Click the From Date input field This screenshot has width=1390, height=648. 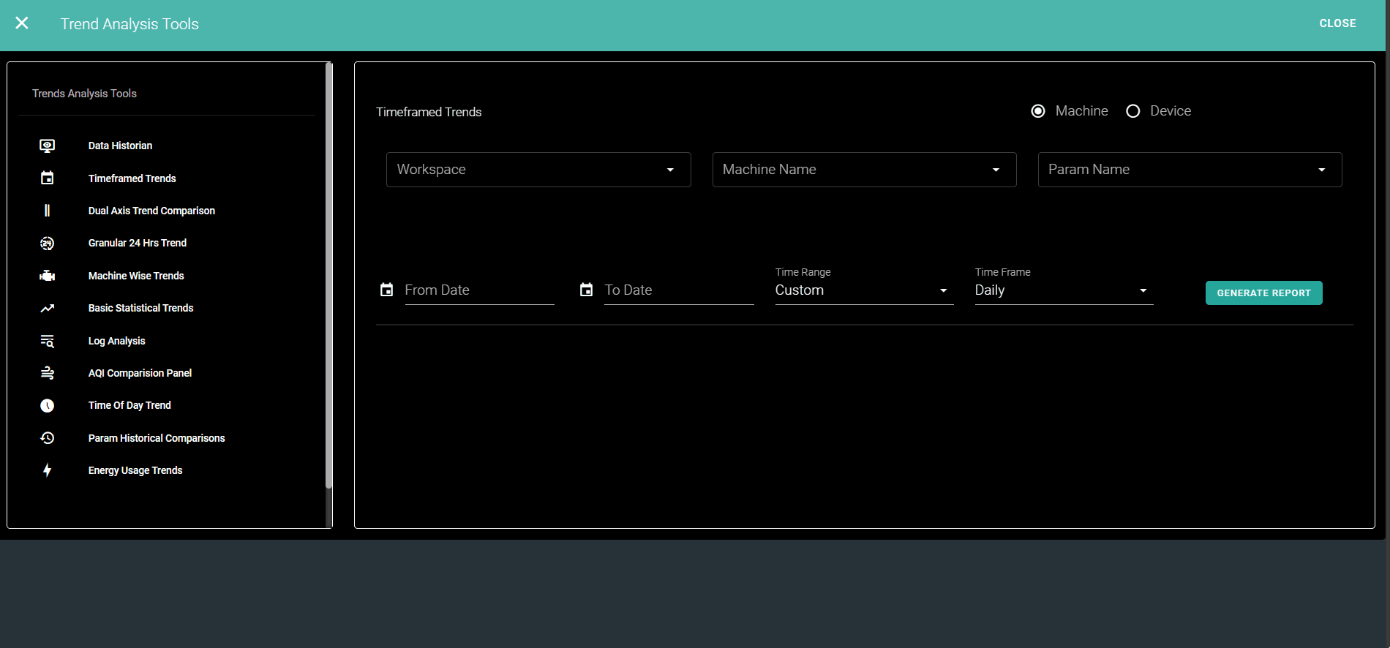(478, 290)
